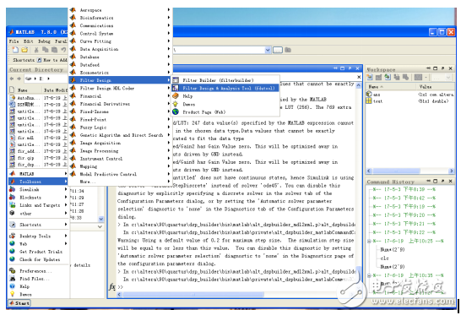Undock the Workspace panel
Viewport: 461px width, 315px height.
(x=443, y=68)
